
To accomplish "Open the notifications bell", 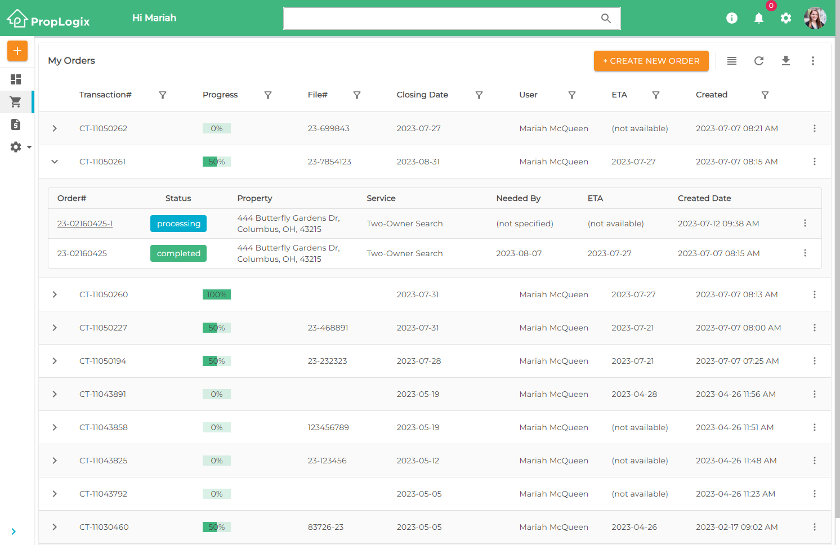I will click(x=759, y=18).
